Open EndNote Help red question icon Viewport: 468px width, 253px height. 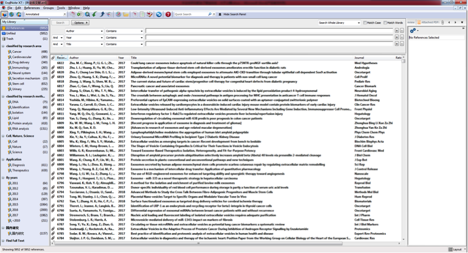coord(168,15)
